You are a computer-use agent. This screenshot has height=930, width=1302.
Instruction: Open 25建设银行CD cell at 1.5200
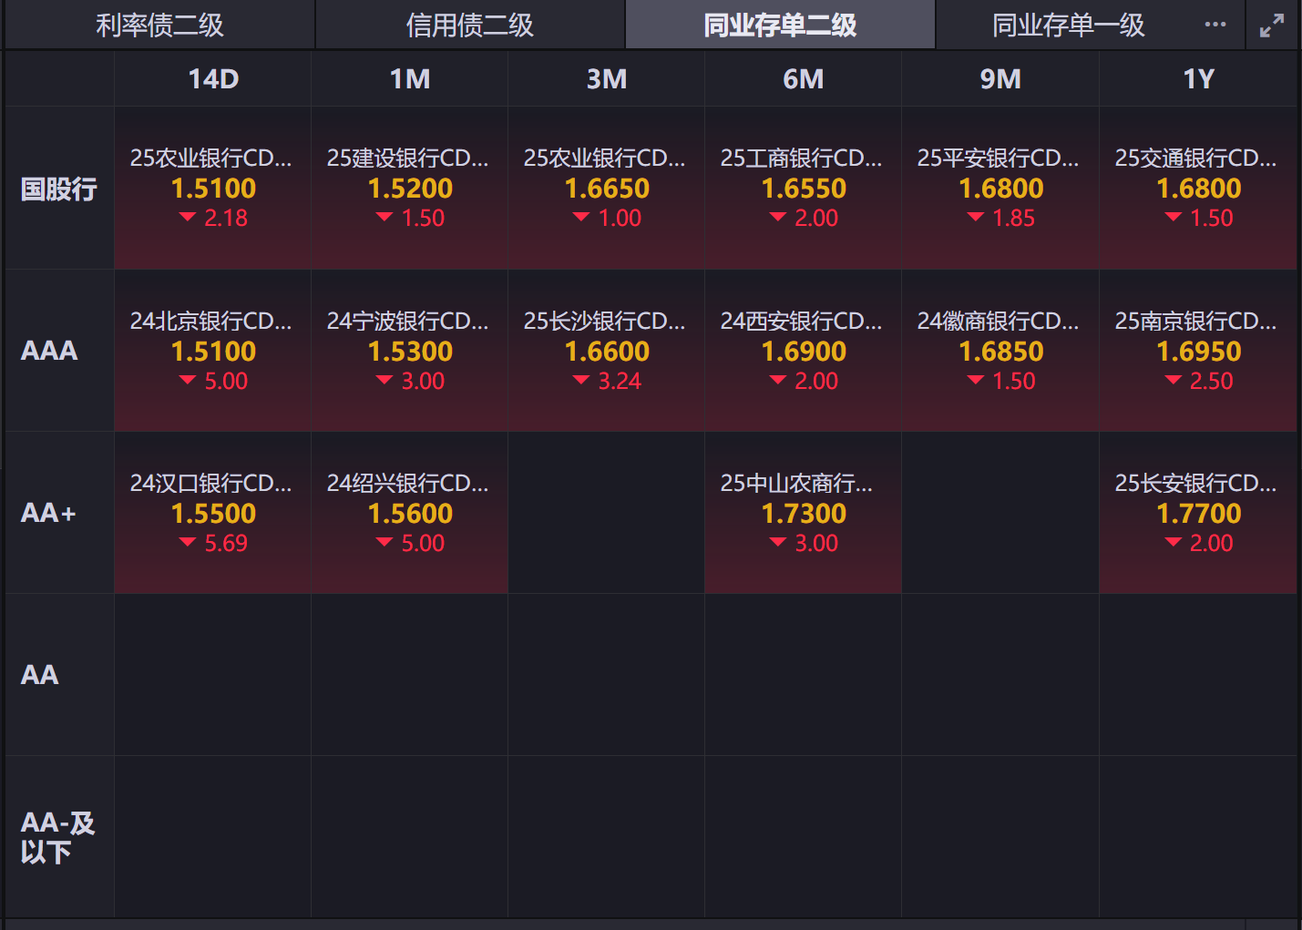click(410, 189)
